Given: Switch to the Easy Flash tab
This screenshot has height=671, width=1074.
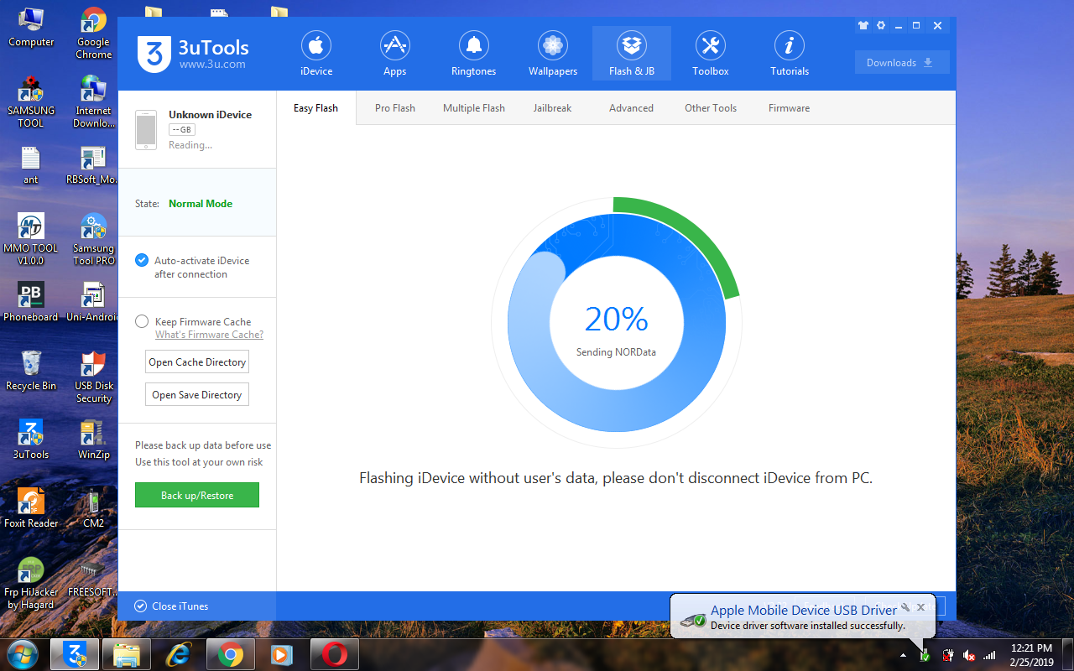Looking at the screenshot, I should [x=316, y=108].
